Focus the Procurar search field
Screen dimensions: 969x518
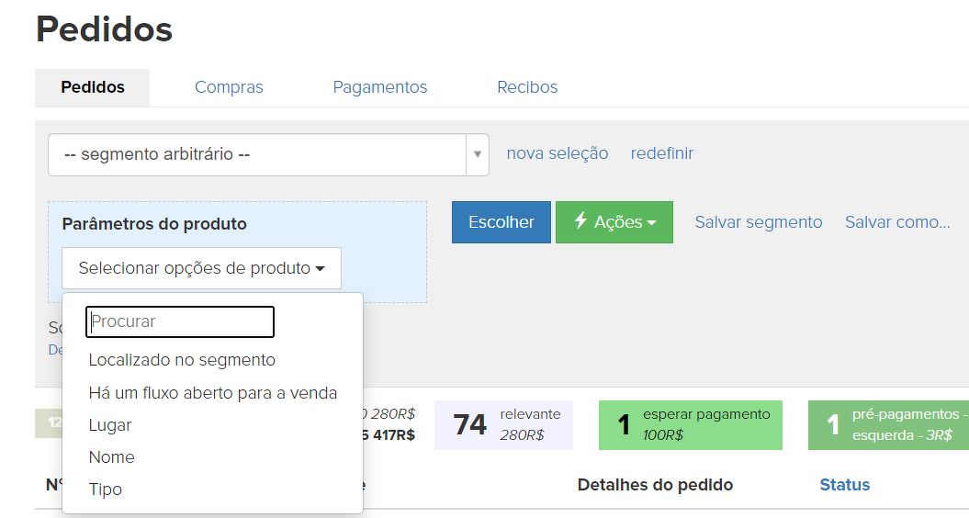(x=180, y=321)
